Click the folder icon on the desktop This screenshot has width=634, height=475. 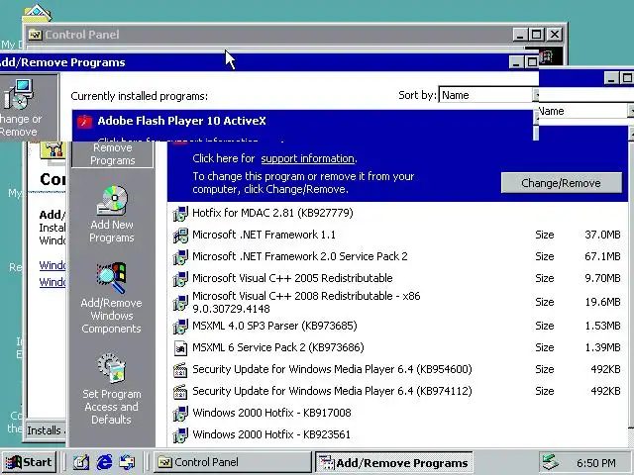37,13
